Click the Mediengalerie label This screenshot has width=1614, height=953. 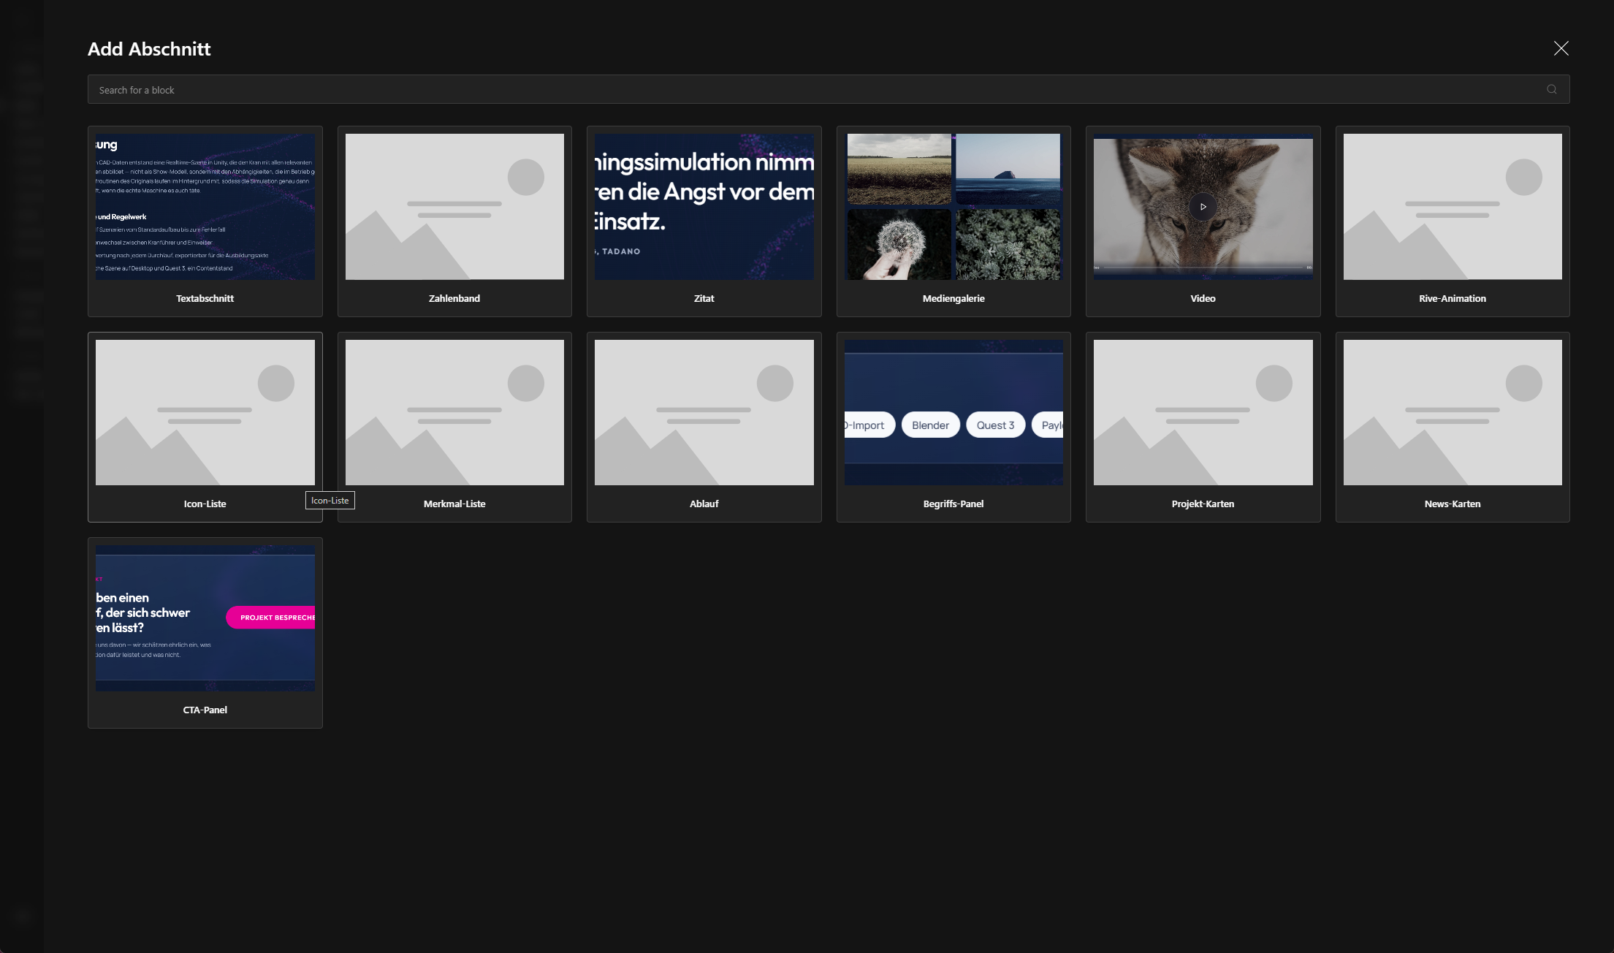953,298
